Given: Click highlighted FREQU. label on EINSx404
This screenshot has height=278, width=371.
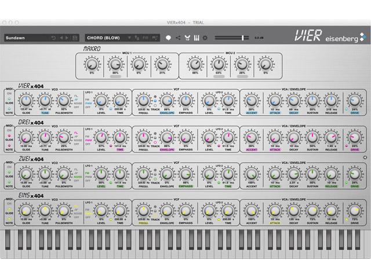Looking at the screenshot, I should (143, 223).
